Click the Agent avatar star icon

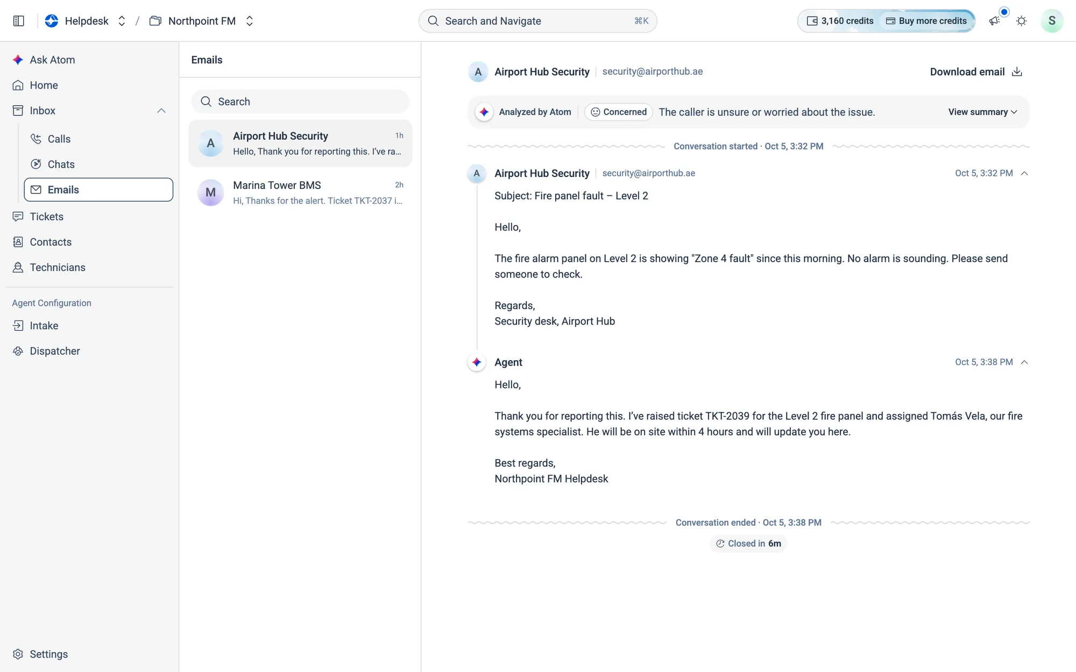[477, 362]
